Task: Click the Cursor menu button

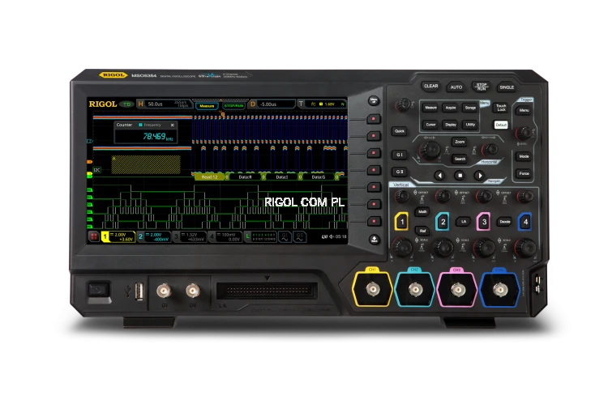Action: pyautogui.click(x=430, y=125)
